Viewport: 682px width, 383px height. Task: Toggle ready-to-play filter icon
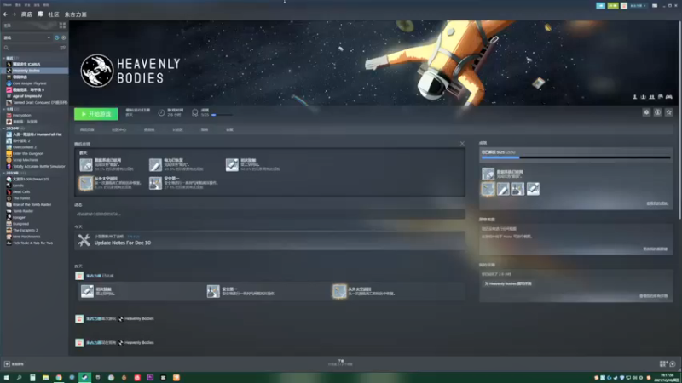point(63,37)
